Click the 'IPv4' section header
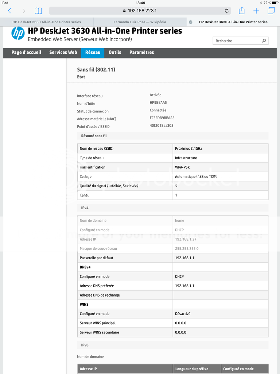The height and width of the screenshot is (374, 280). click(x=172, y=208)
